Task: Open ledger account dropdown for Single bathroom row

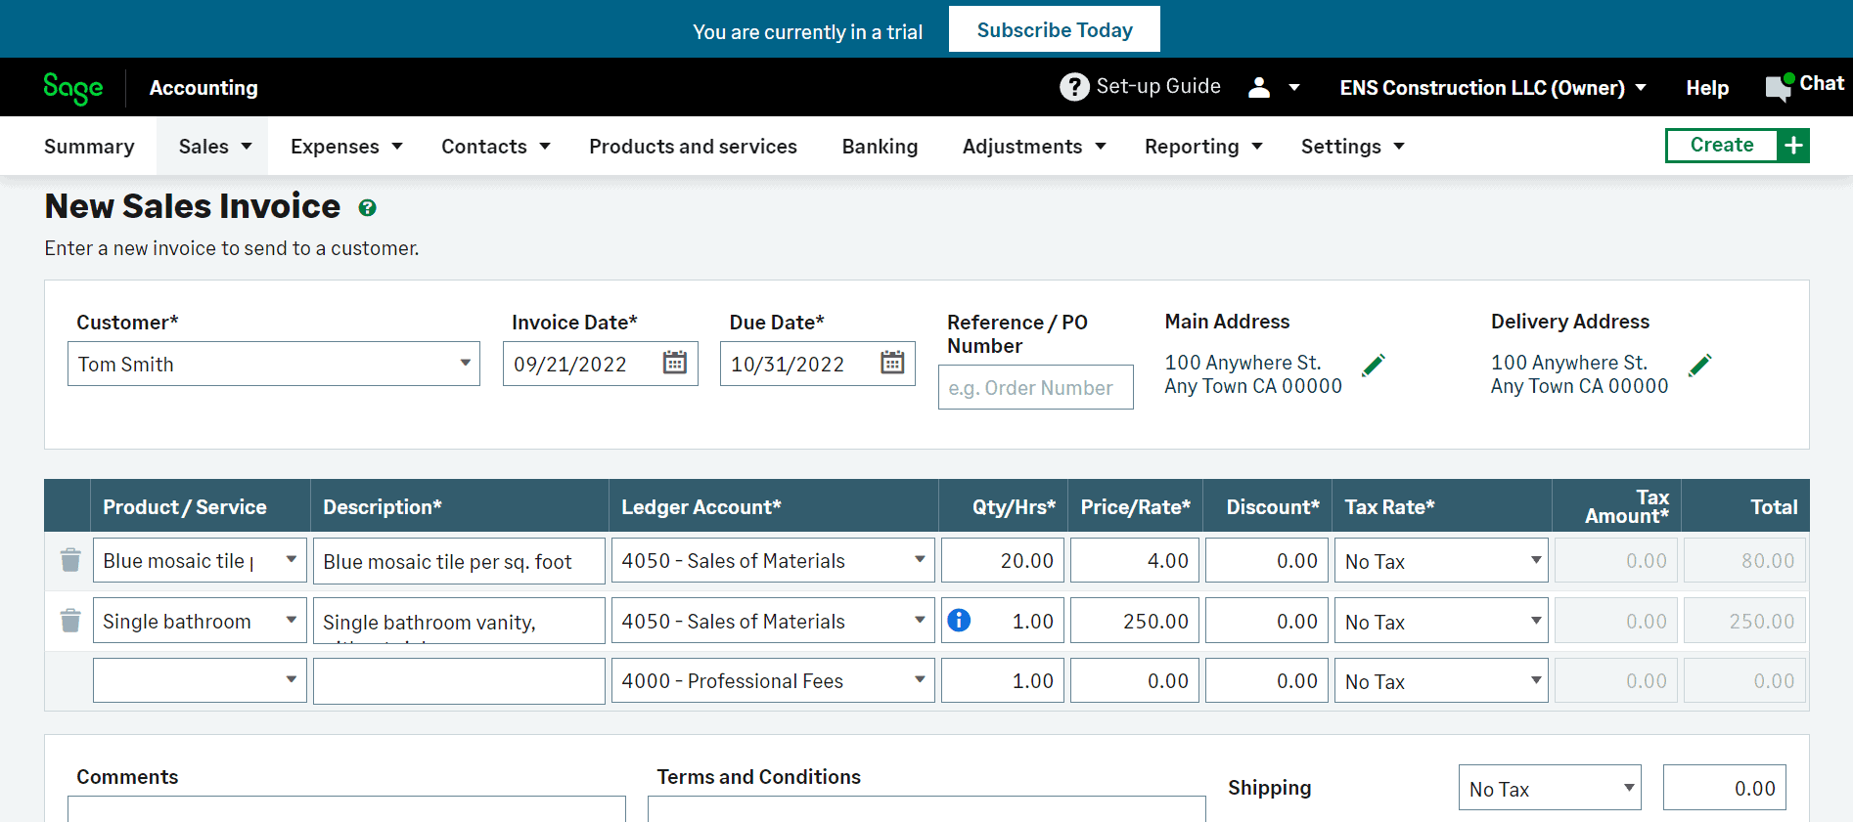Action: point(920,621)
